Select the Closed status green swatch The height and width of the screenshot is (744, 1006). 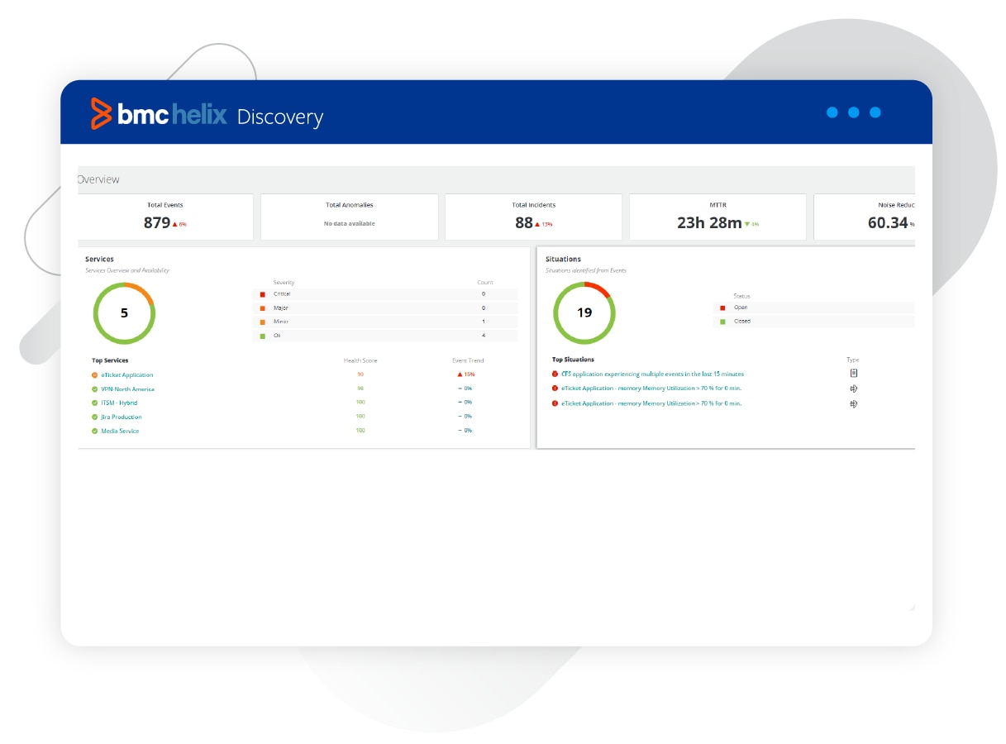[x=722, y=322]
